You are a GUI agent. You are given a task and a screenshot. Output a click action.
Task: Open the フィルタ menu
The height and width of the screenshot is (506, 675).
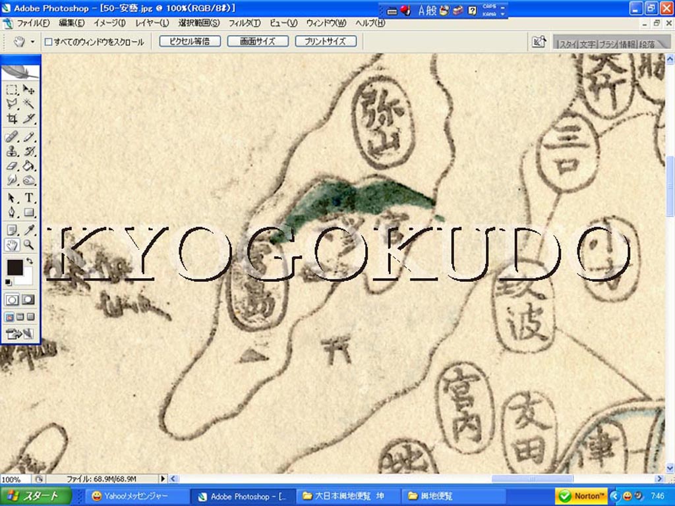pos(244,23)
